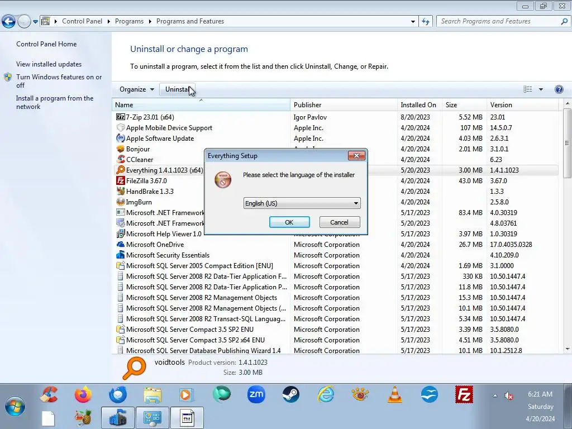Open the recent pages dropdown arrow
The width and height of the screenshot is (572, 429).
click(x=35, y=22)
